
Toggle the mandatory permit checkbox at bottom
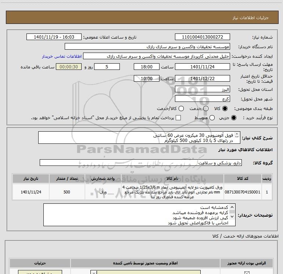[x=247, y=273]
